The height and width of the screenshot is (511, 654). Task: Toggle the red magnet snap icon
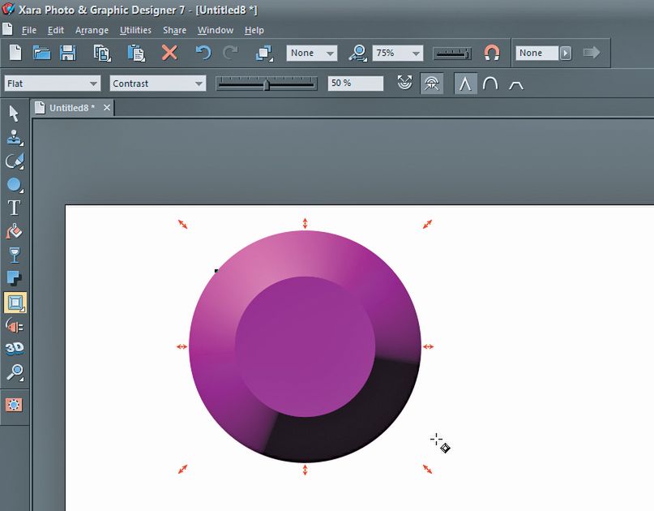click(492, 53)
